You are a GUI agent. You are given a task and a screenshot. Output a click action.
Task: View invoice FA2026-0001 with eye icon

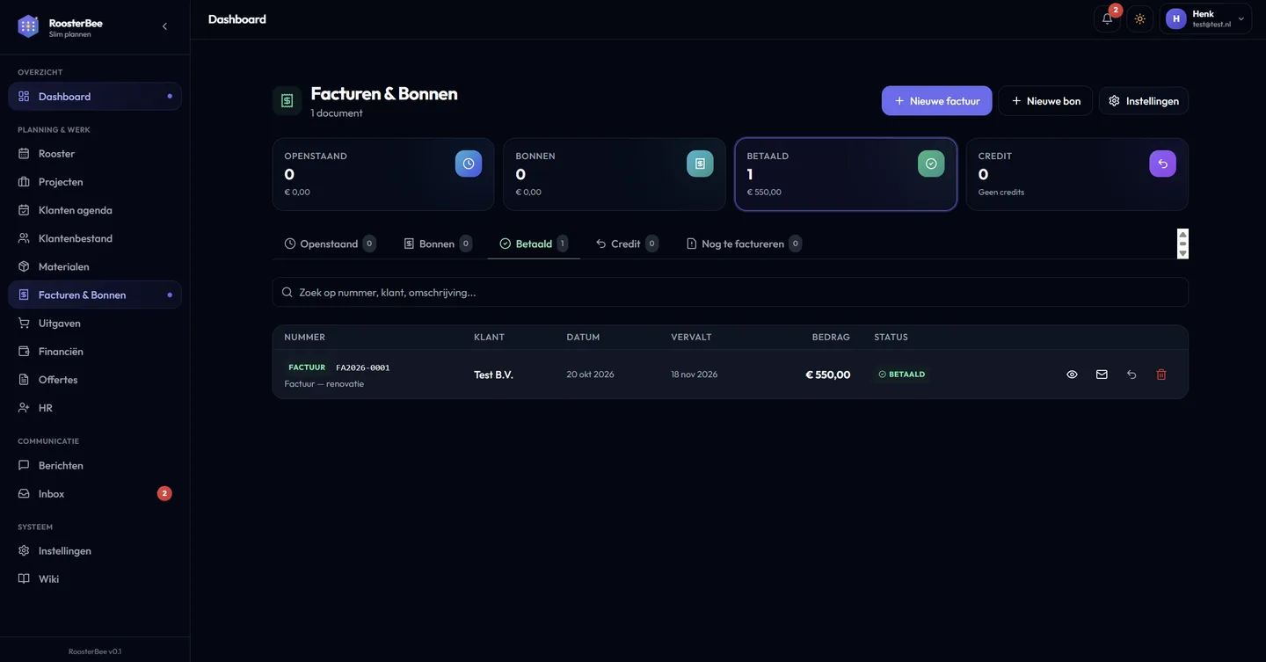tap(1072, 375)
